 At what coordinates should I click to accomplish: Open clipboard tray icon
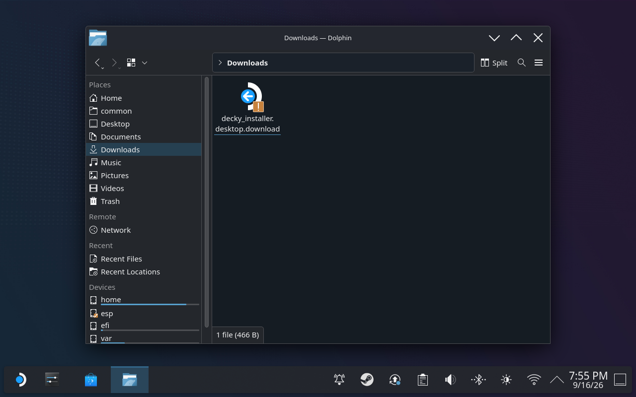point(423,380)
